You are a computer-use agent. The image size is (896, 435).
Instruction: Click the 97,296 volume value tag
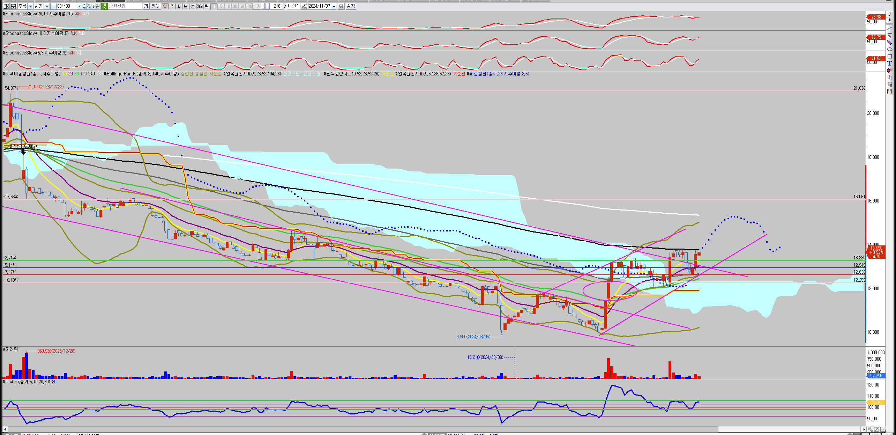876,376
